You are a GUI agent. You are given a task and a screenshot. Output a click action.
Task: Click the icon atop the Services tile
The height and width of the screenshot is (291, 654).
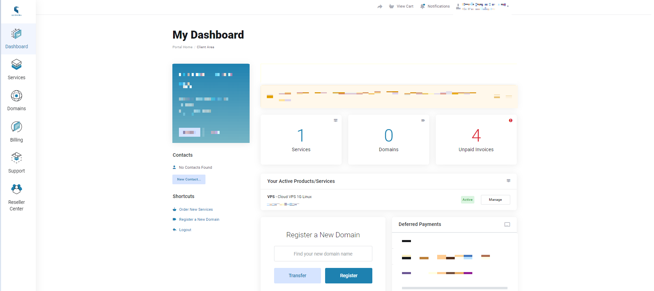tap(335, 121)
